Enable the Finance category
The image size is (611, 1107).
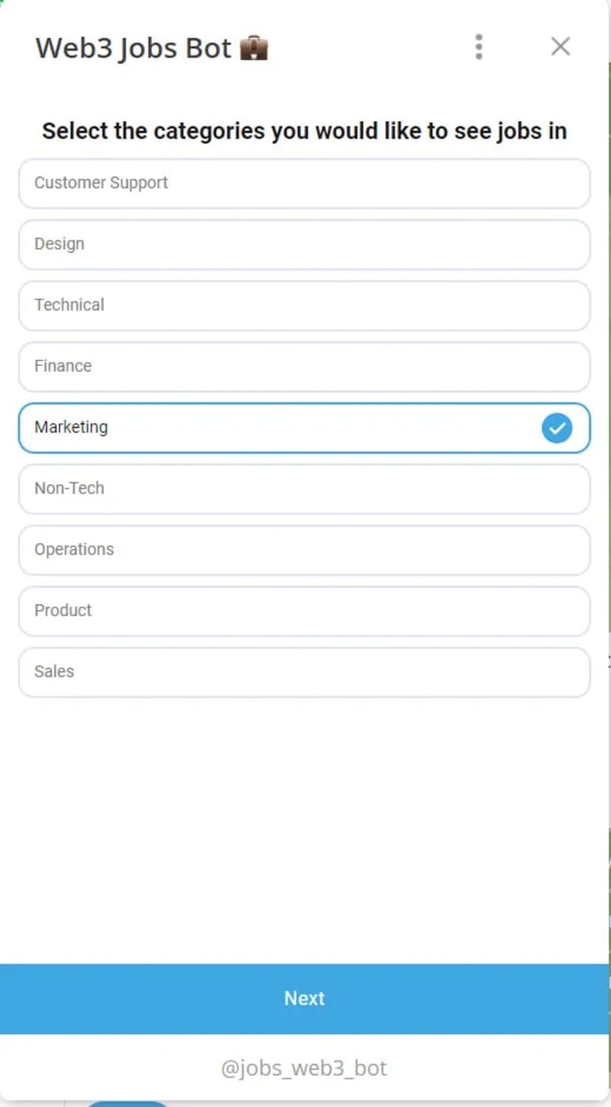point(304,367)
